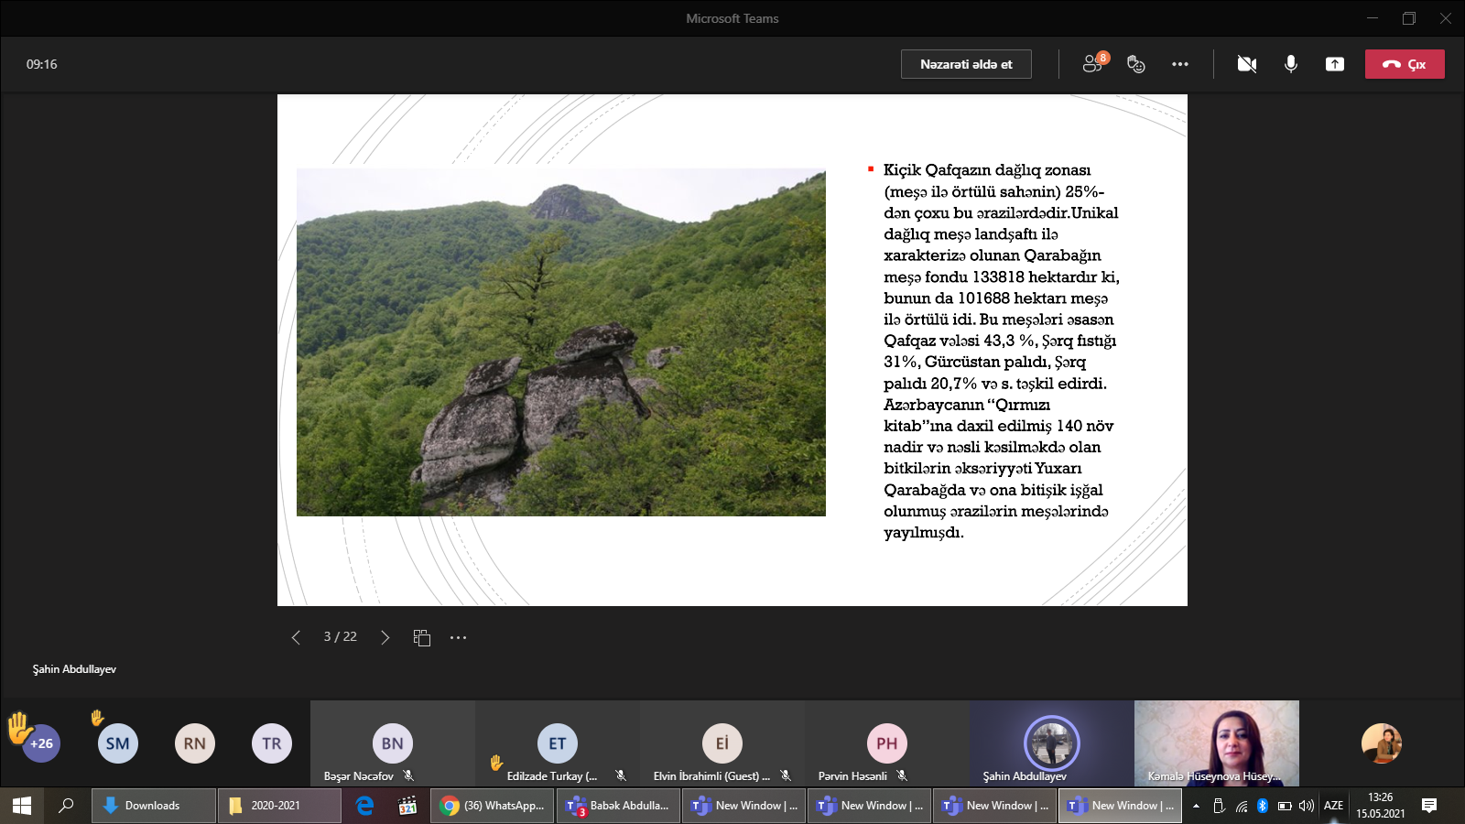Click the AZE keyboard language indicator
Image resolution: width=1465 pixels, height=824 pixels.
(x=1333, y=806)
